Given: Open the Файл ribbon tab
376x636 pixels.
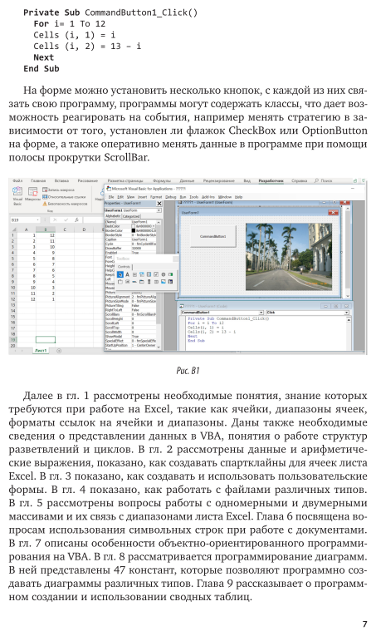Looking at the screenshot, I should click(17, 181).
